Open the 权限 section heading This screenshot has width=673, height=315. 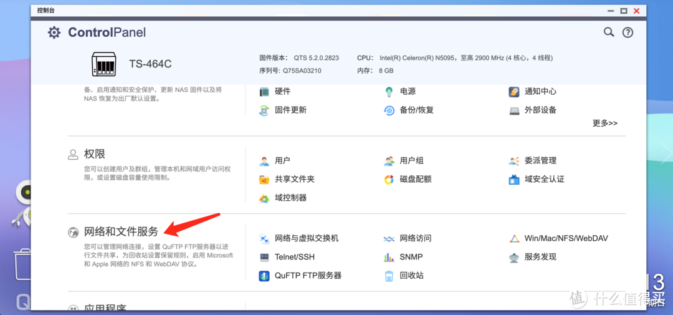pos(95,154)
